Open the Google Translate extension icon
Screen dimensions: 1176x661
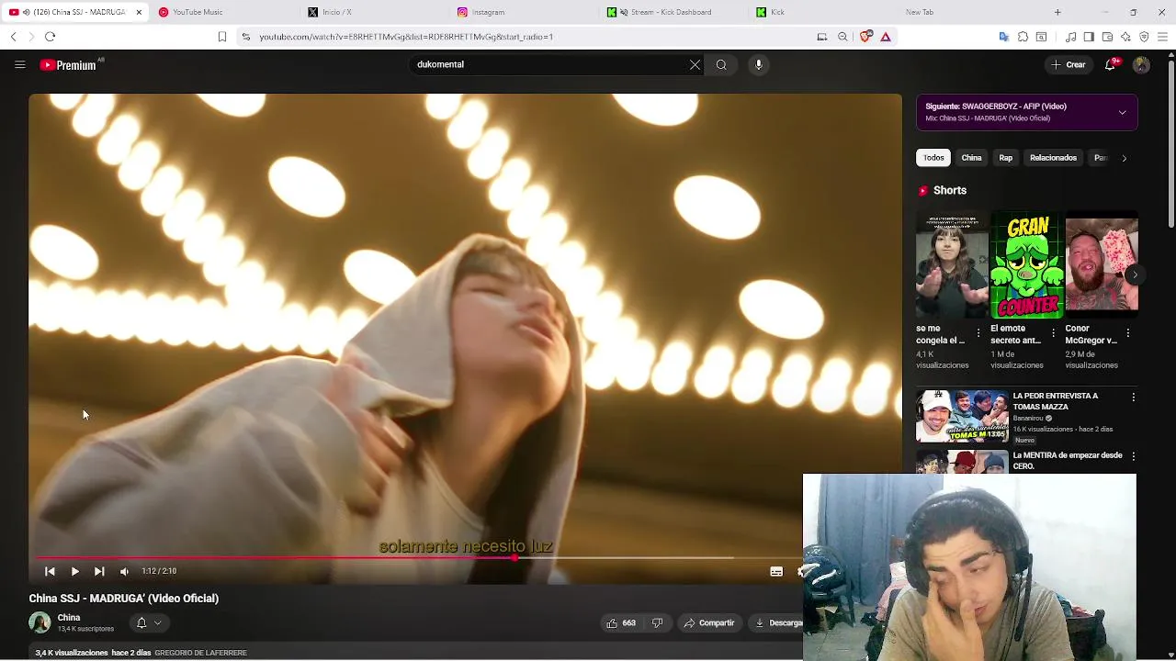tap(1004, 37)
